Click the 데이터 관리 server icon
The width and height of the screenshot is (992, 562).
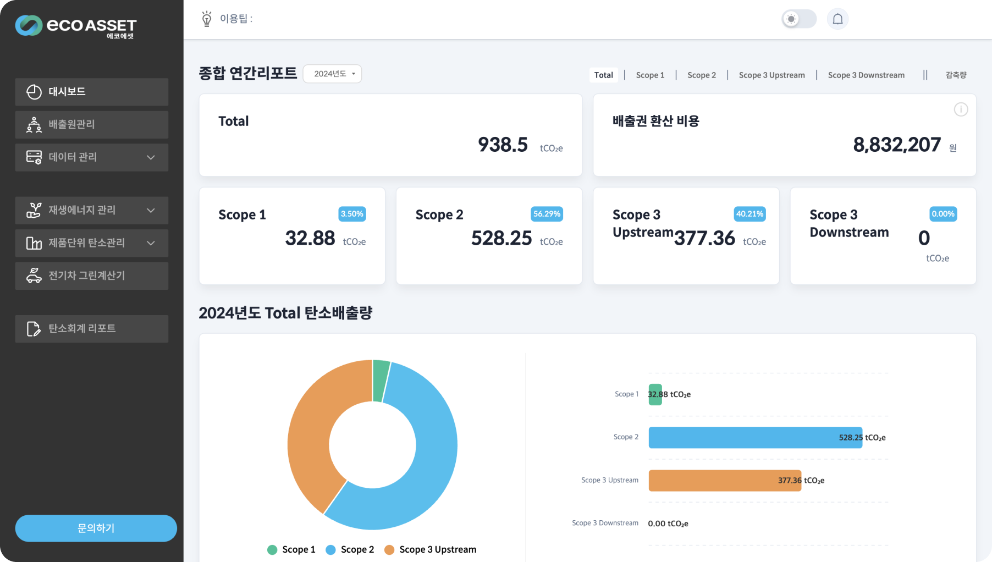[34, 157]
